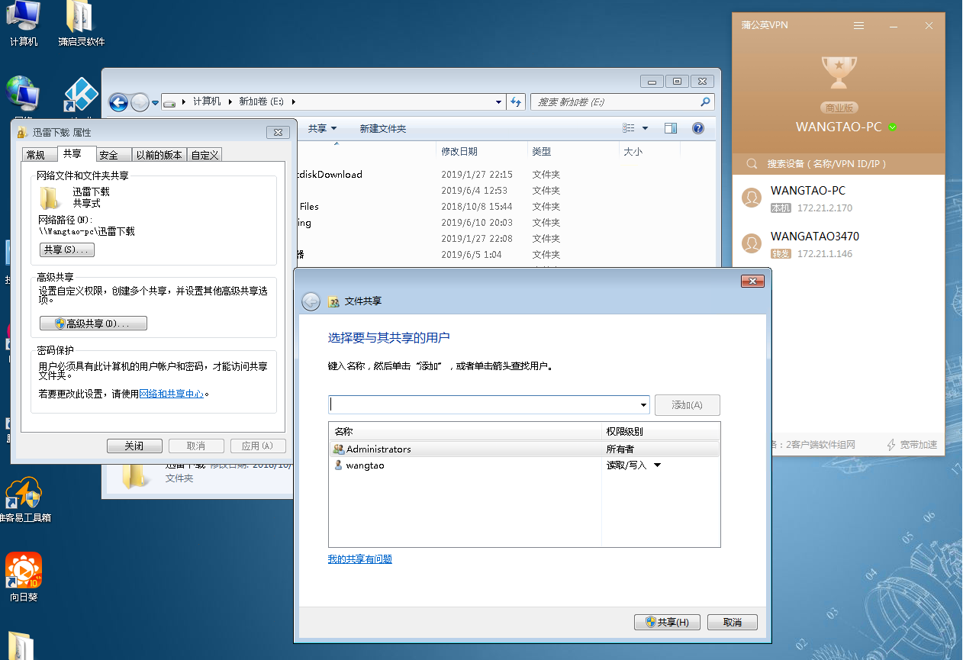963x660 pixels.
Task: Open 读取/写入 permission dropdown for wangtao
Action: click(x=657, y=465)
